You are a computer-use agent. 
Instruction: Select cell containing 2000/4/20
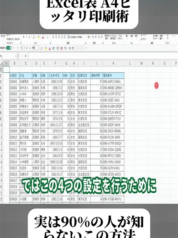coord(55,81)
